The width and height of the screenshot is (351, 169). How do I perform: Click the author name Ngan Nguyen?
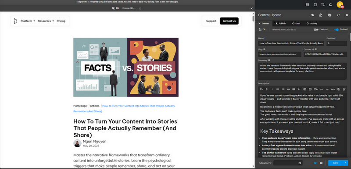[94, 141]
